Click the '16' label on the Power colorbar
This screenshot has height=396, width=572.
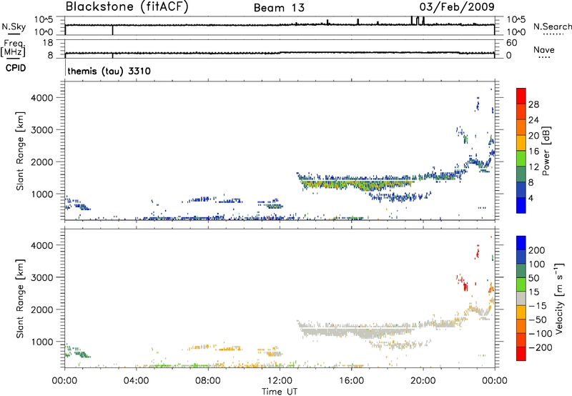533,152
